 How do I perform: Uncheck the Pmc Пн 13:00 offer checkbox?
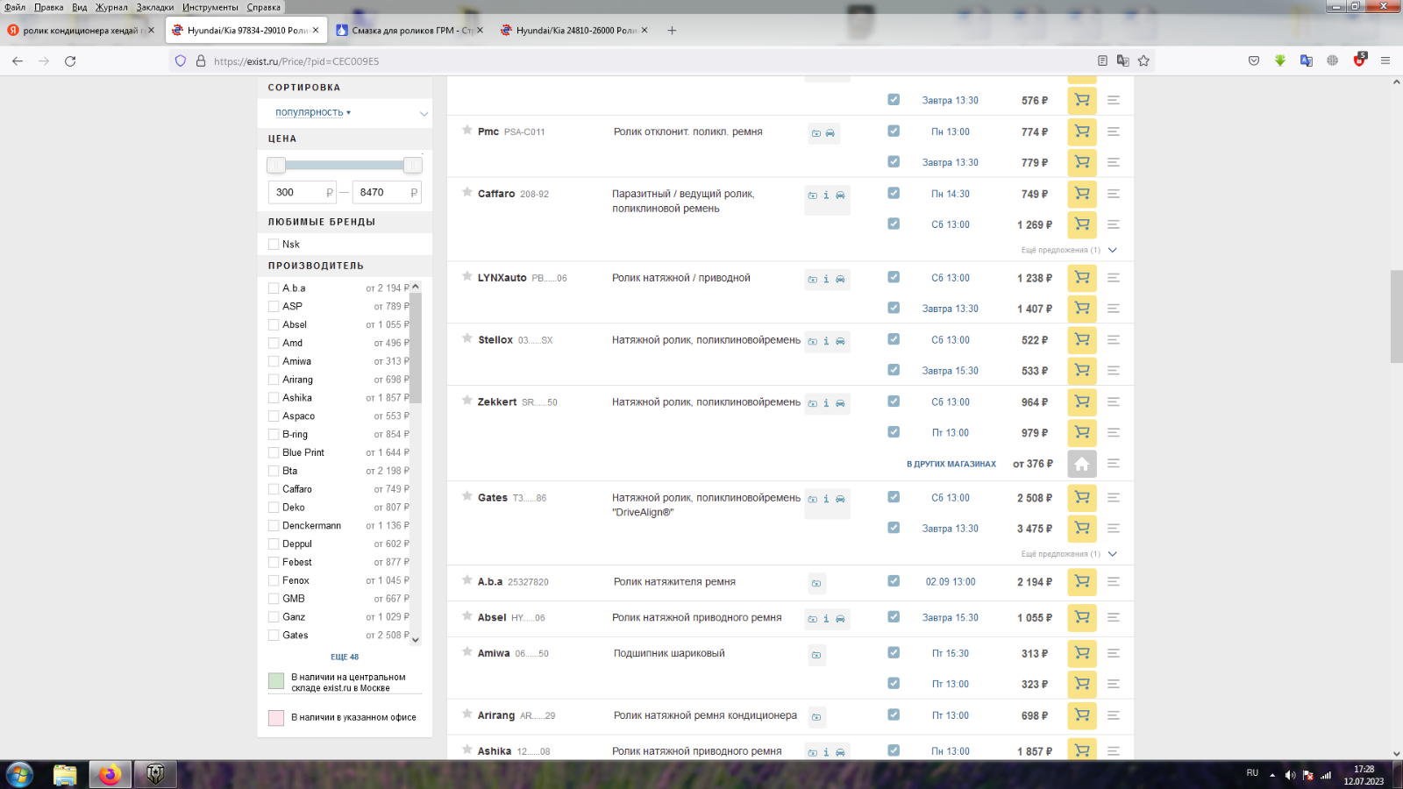894,131
